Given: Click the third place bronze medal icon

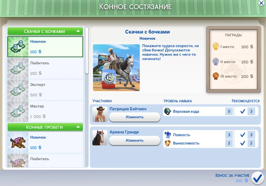Looking at the screenshot, I should (x=216, y=76).
